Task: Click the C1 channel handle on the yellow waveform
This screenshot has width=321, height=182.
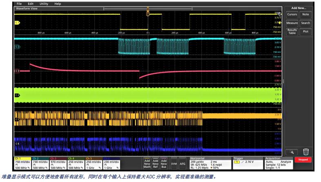Action: [17, 23]
